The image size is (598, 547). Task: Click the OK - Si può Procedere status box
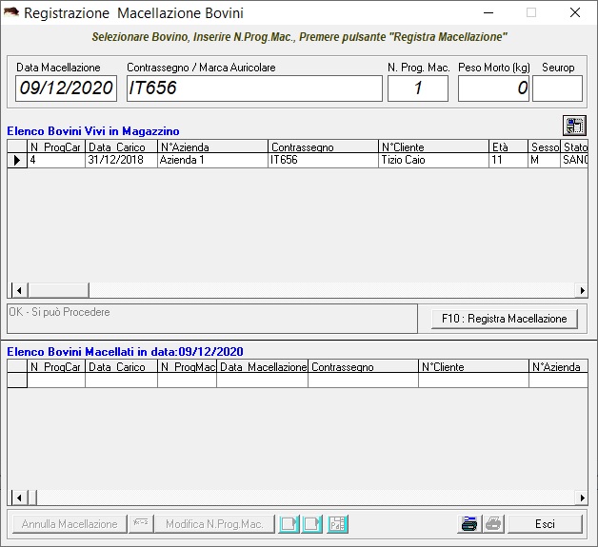[212, 319]
